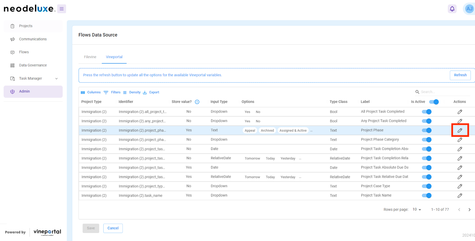Viewport: 475px width, 241px height.
Task: Toggle Is Active for Project Task Completion Abs
Action: tap(427, 149)
